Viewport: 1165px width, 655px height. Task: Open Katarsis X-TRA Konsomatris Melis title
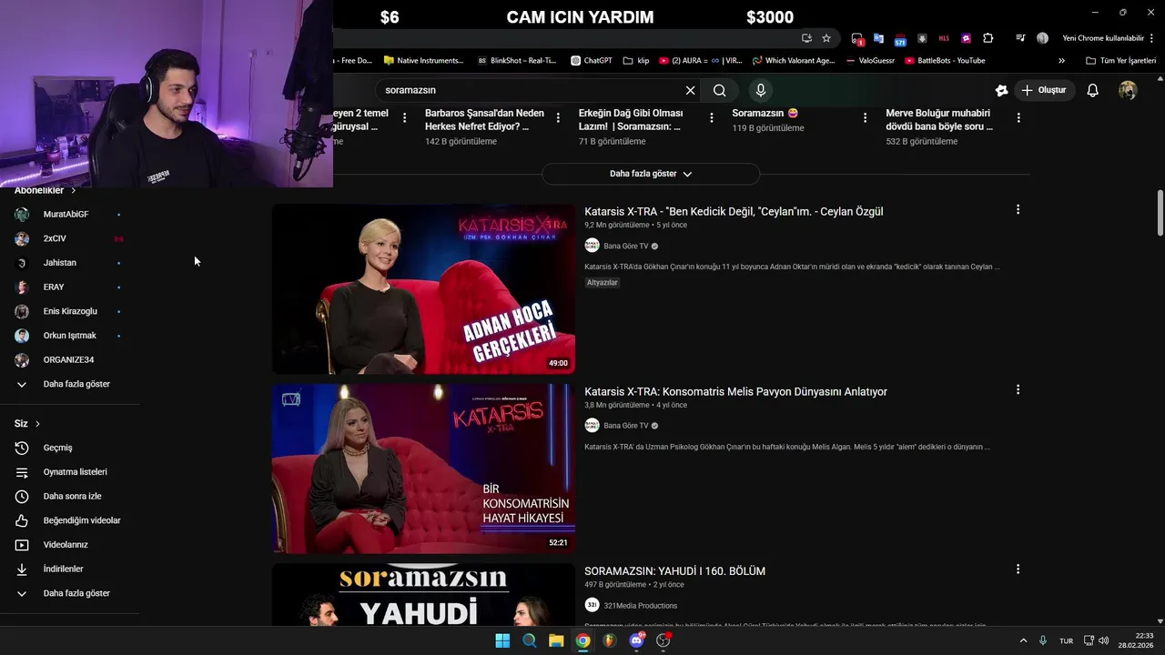point(735,391)
